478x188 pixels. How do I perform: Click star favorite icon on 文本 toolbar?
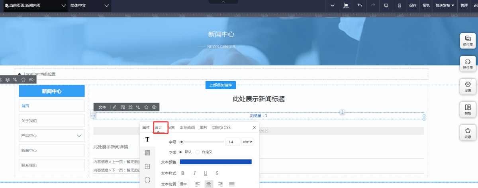click(146, 107)
